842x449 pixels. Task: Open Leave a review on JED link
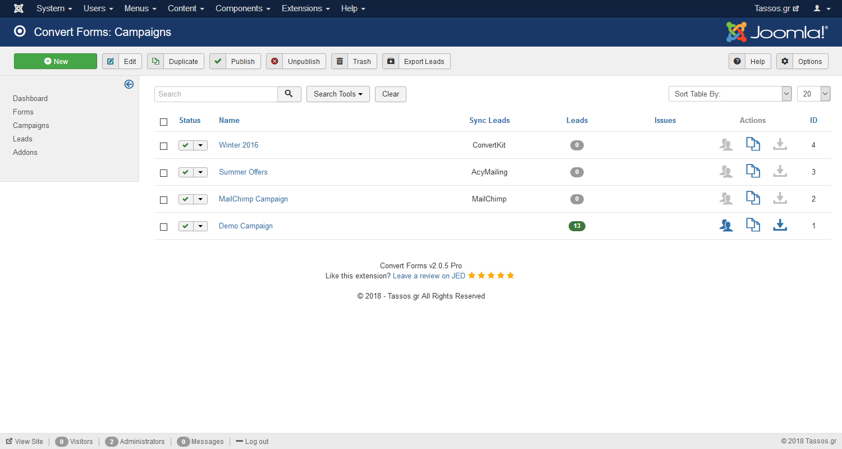point(429,276)
